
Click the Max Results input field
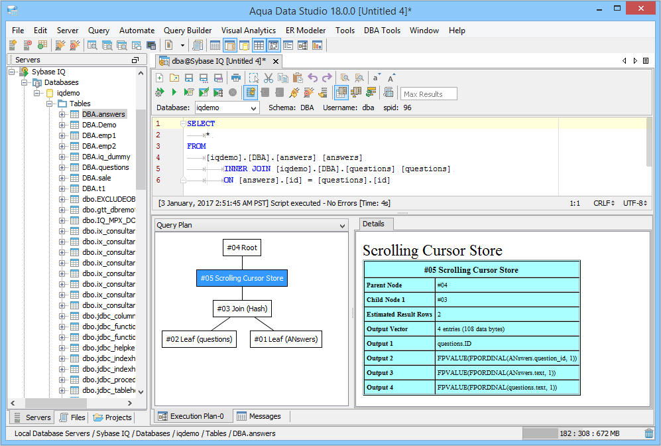coord(429,94)
